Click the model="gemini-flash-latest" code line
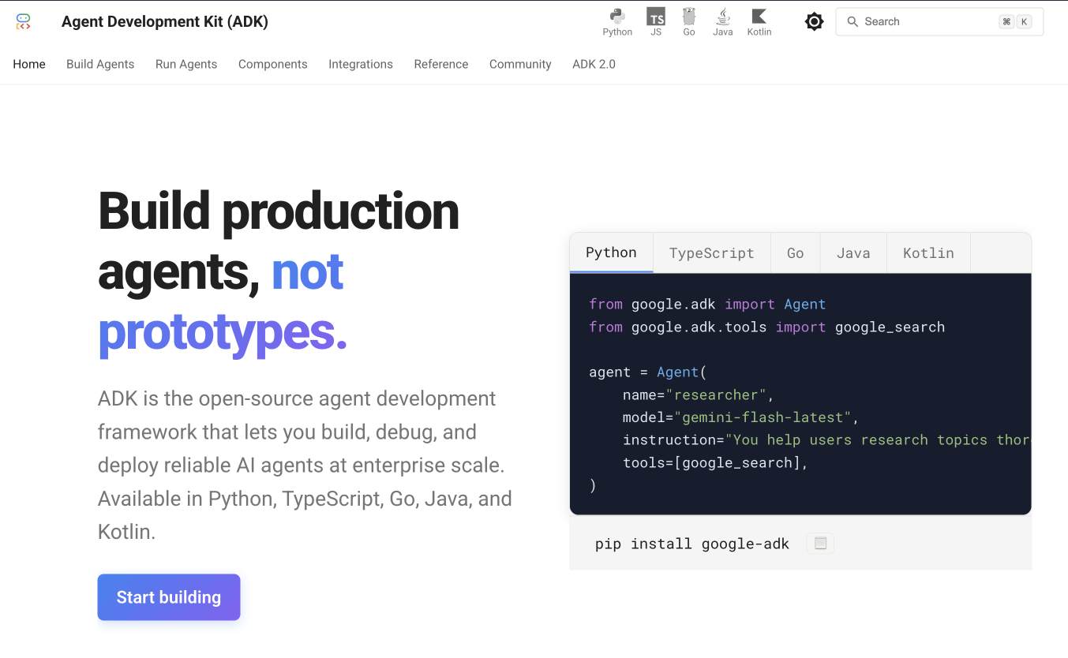 click(740, 417)
